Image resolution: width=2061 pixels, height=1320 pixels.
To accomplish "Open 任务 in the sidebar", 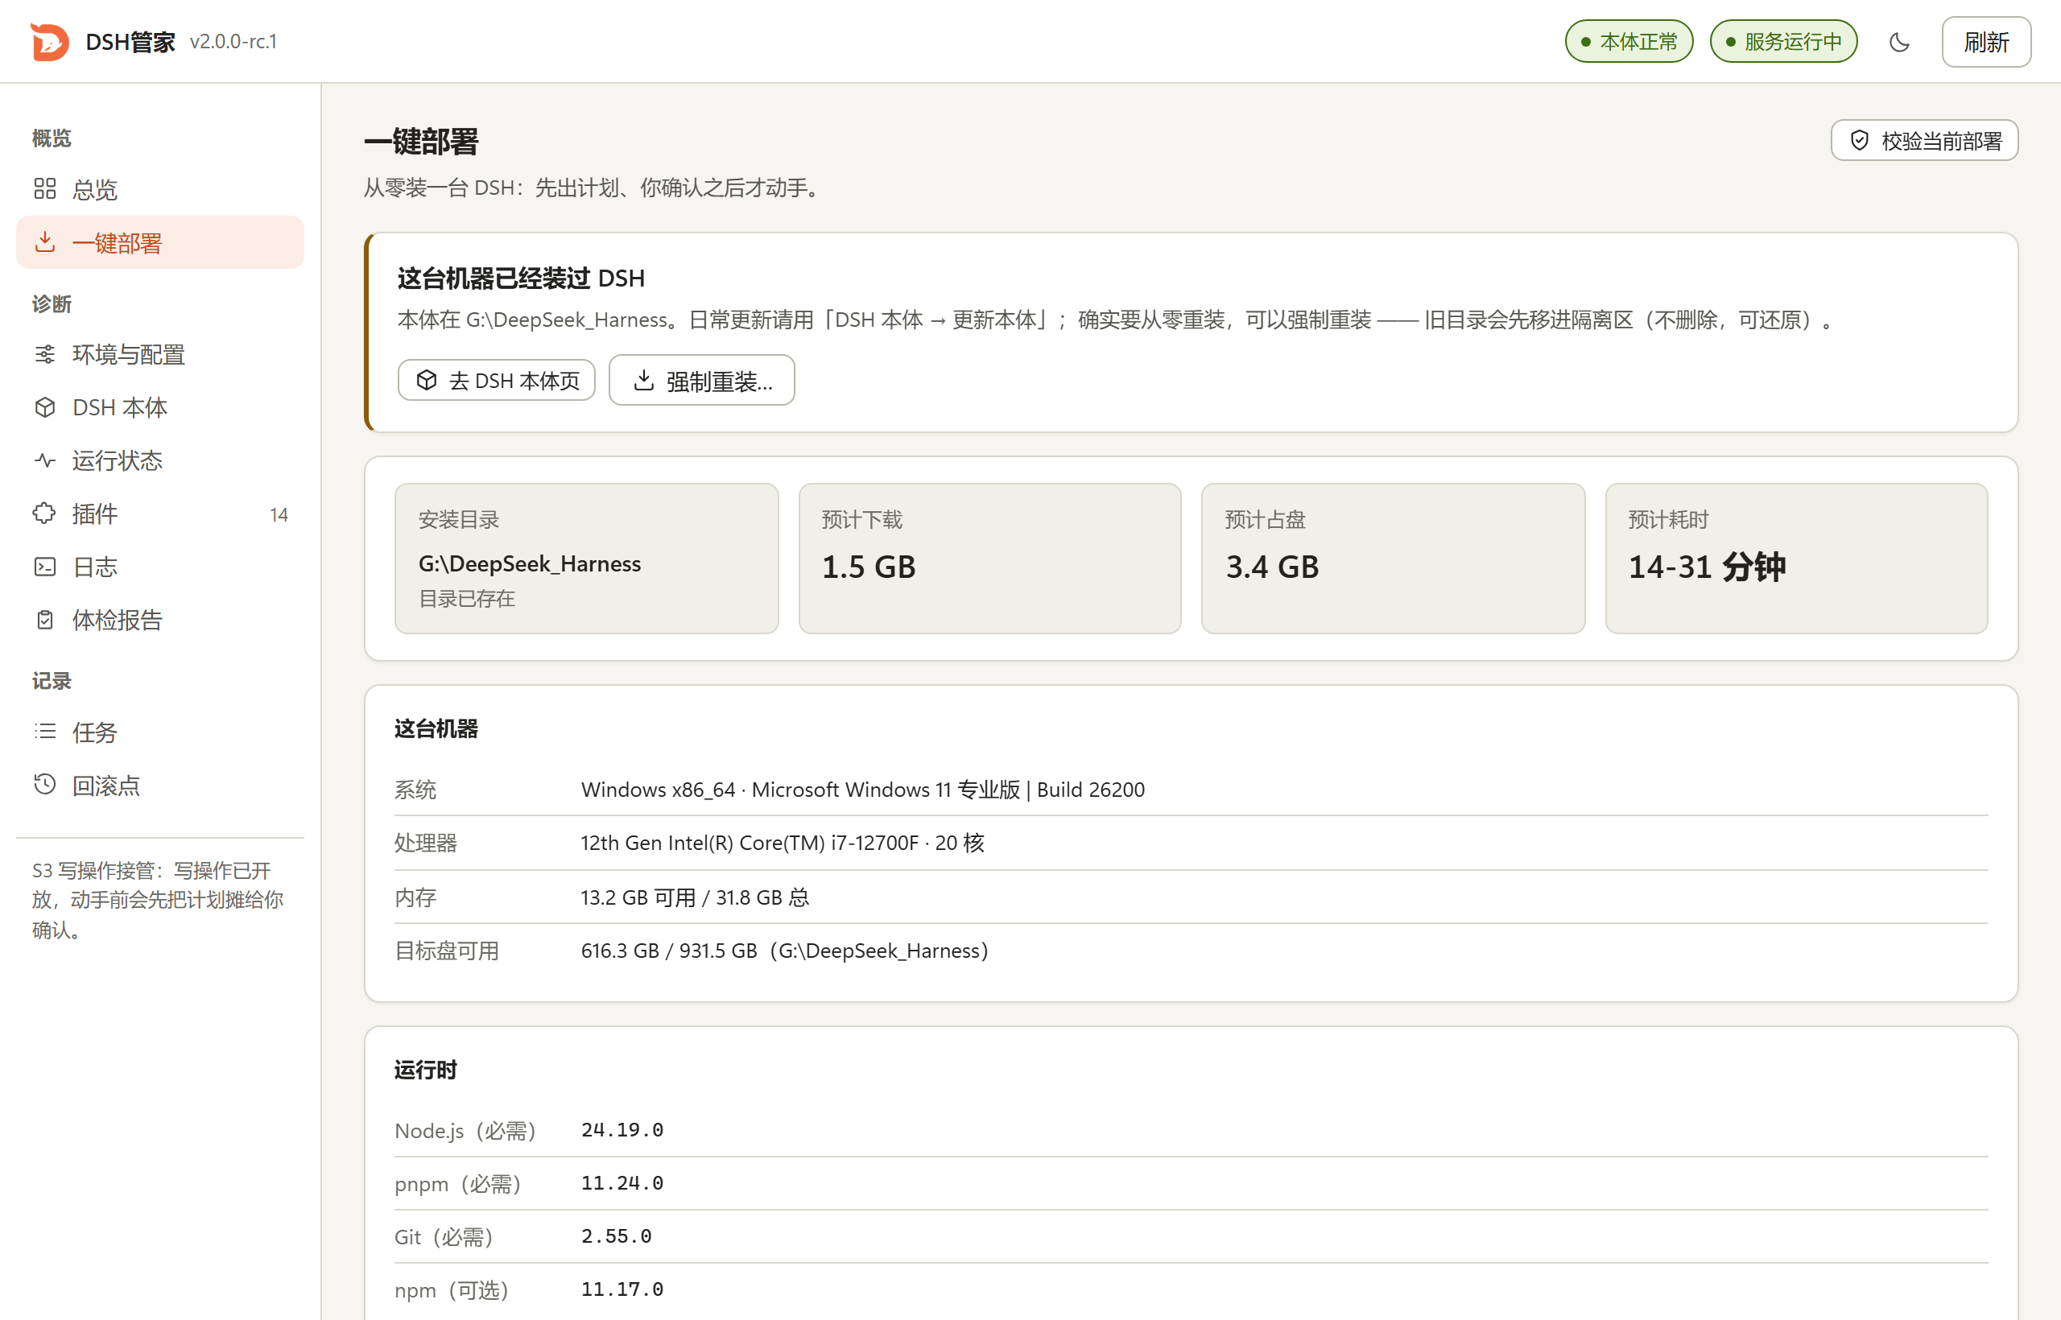I will (160, 733).
